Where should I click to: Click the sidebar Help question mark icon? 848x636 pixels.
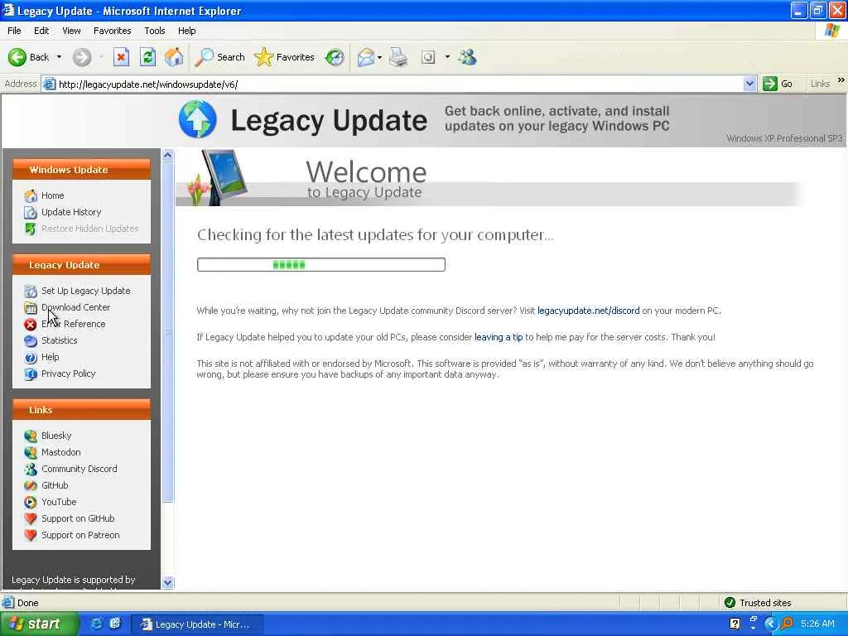click(31, 358)
